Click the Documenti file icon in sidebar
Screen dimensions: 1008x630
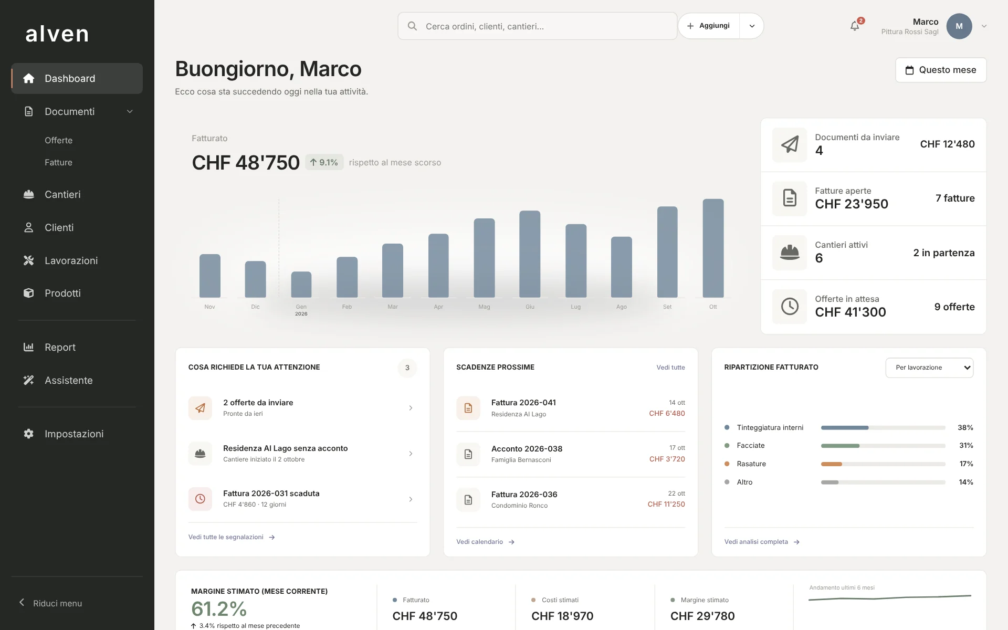point(29,111)
